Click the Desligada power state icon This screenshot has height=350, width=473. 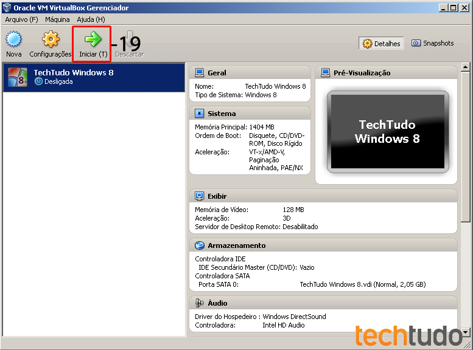[x=38, y=81]
